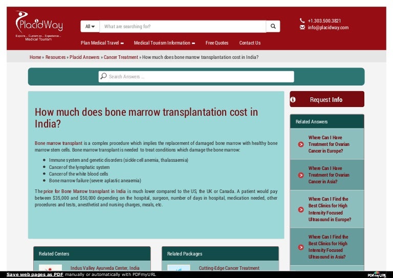Click the Request Info button
This screenshot has height=278, width=393.
coord(327,99)
